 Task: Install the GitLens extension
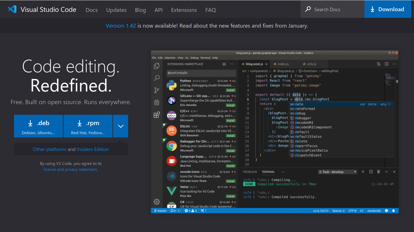[x=230, y=105]
